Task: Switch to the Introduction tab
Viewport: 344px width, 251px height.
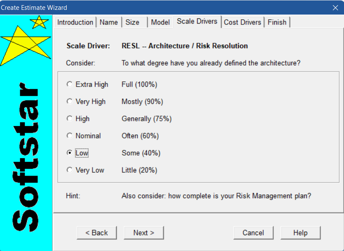Action: coord(75,22)
